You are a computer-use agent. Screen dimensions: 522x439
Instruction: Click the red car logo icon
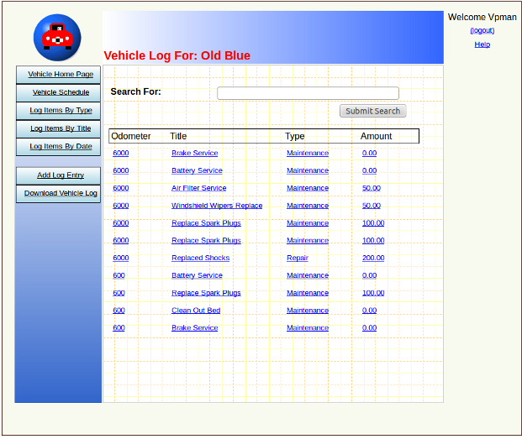point(57,38)
